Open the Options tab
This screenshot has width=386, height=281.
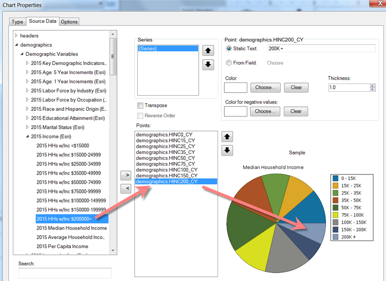coord(69,22)
